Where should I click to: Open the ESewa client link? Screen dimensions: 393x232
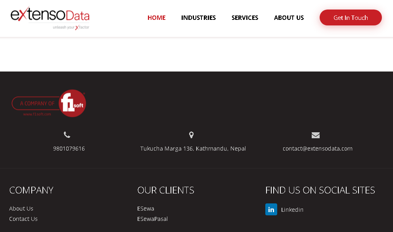146,209
